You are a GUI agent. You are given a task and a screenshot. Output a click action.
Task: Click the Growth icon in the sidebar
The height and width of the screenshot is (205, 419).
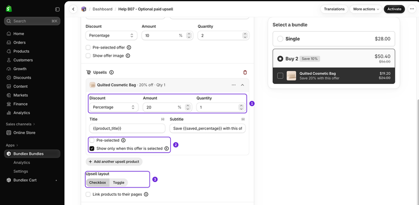pyautogui.click(x=9, y=69)
